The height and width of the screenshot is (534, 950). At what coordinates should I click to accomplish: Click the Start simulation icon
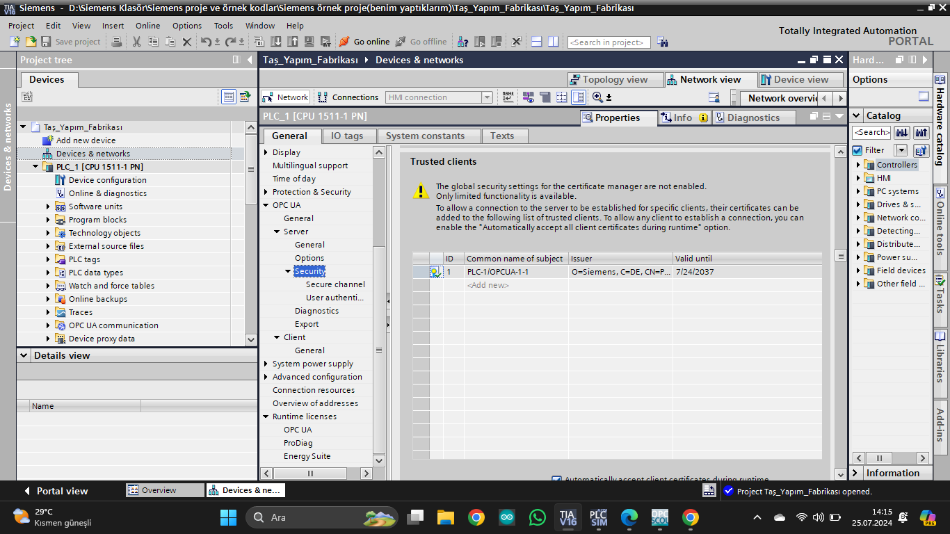click(x=308, y=42)
